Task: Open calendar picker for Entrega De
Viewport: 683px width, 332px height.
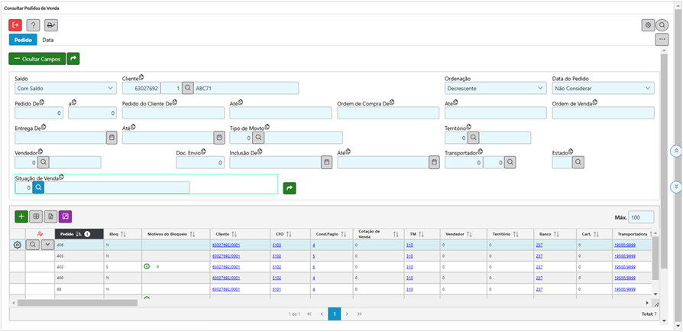Action: [112, 138]
